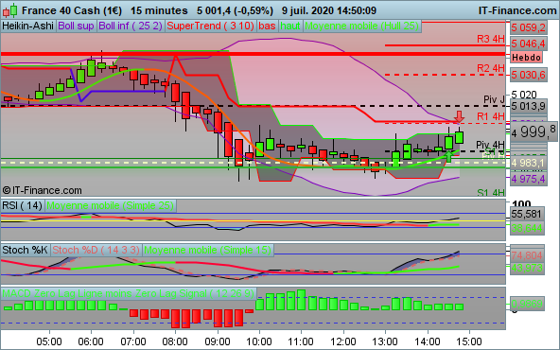The width and height of the screenshot is (560, 350).
Task: Select the Hebdo pivot label
Action: click(x=526, y=57)
